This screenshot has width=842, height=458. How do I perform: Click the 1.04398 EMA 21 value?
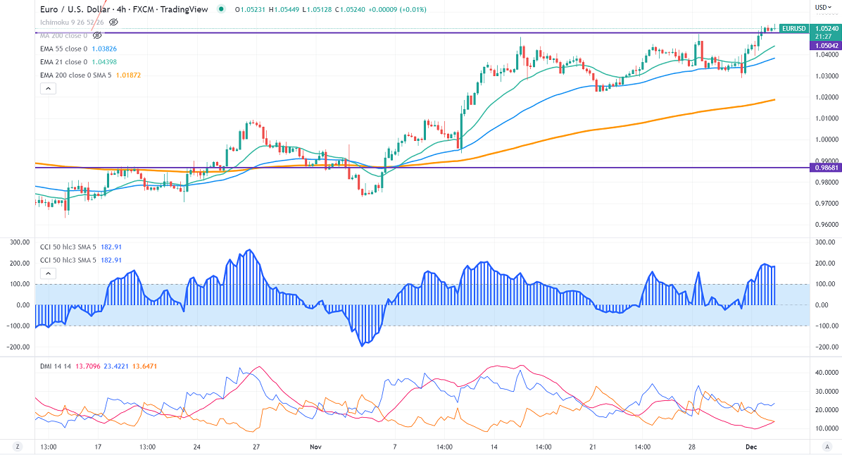tap(104, 62)
